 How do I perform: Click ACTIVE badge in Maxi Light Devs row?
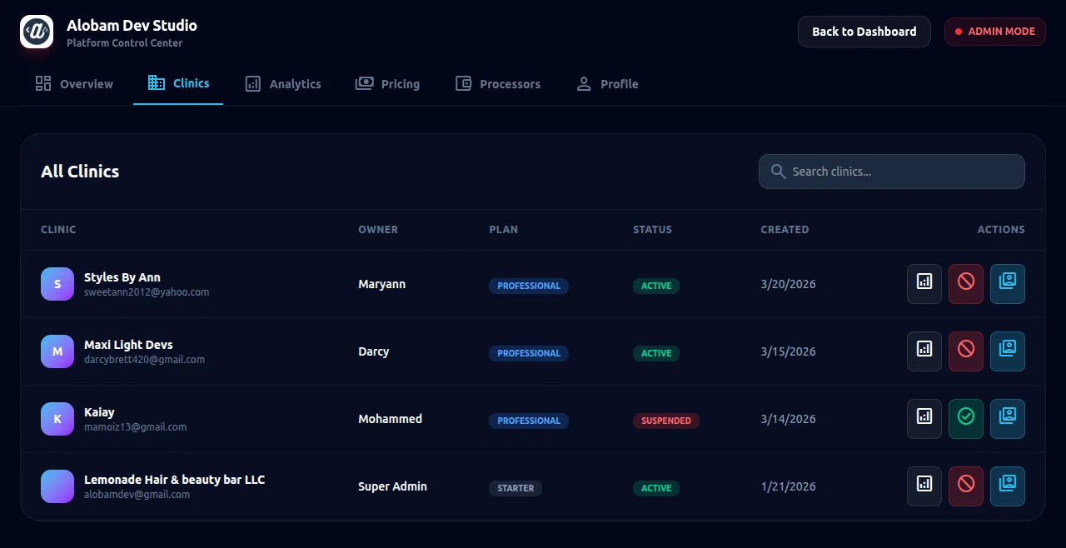(656, 353)
